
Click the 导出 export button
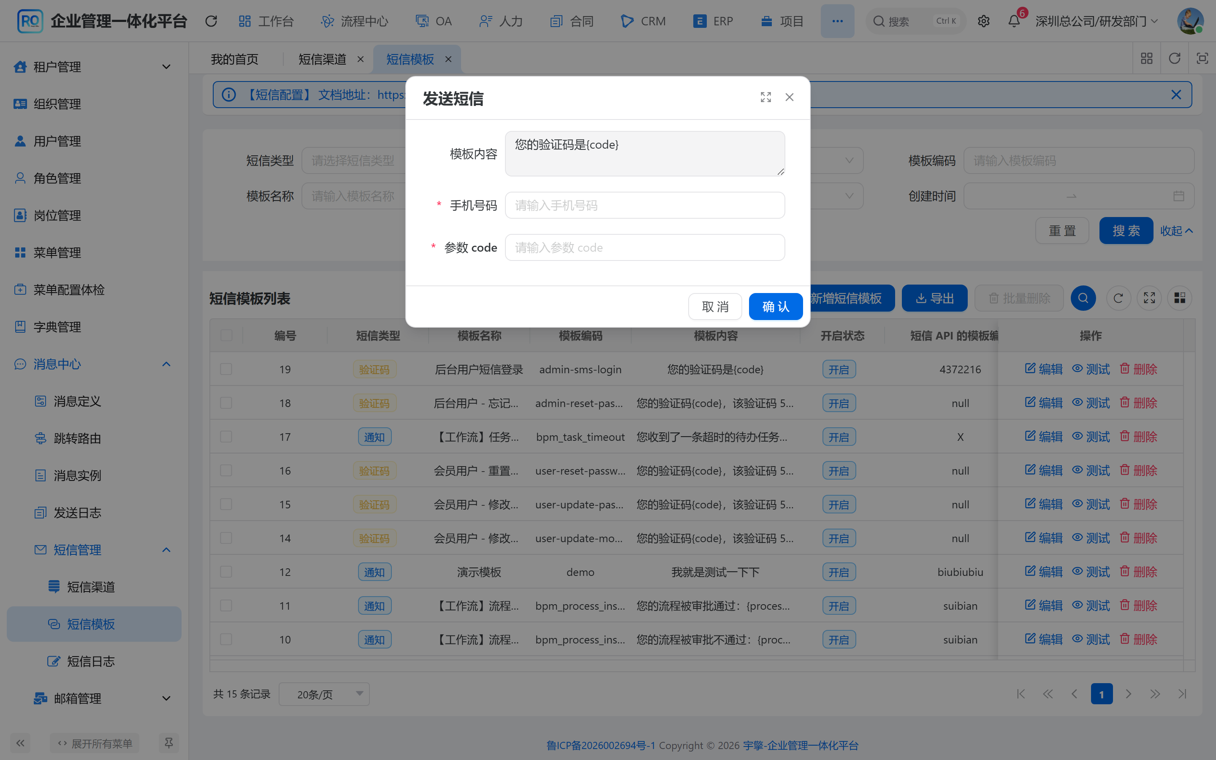[x=934, y=298]
